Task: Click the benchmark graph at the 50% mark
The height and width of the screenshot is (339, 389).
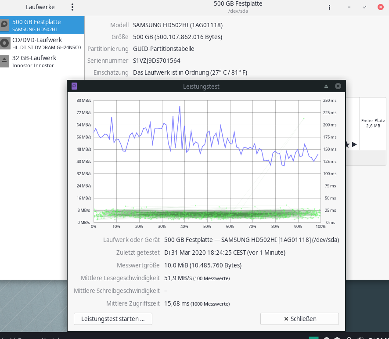Action: tap(207, 176)
